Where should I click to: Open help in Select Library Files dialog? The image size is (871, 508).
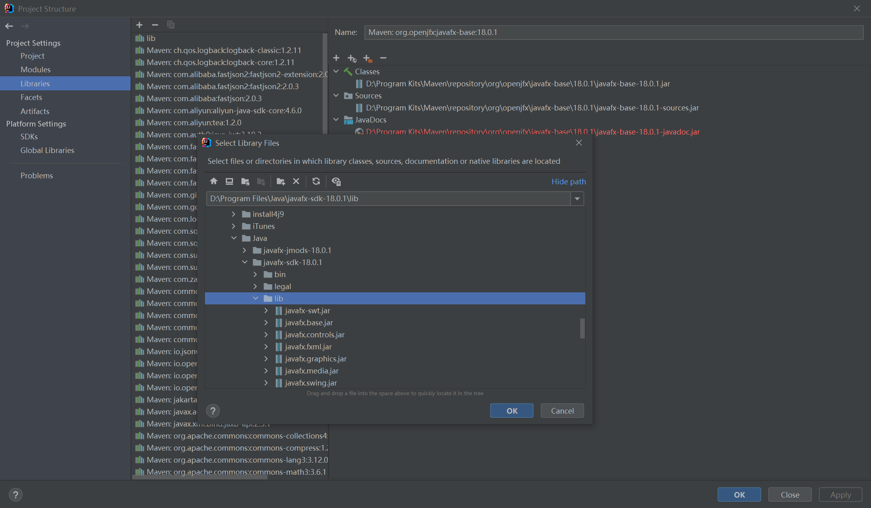click(213, 411)
